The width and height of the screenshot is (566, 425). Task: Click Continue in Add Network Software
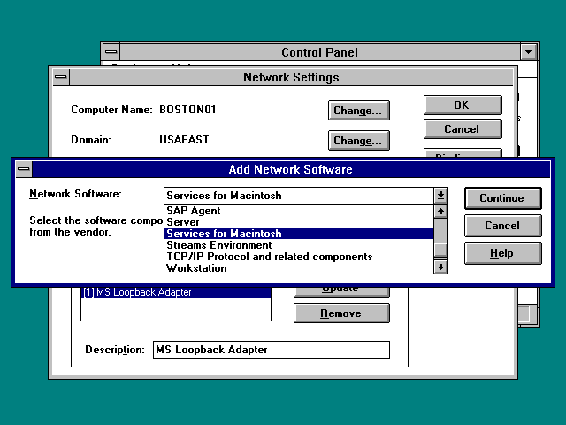(503, 198)
